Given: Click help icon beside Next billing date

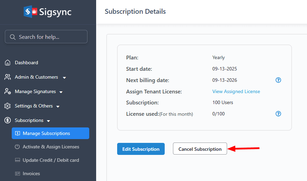Looking at the screenshot, I should click(278, 80).
